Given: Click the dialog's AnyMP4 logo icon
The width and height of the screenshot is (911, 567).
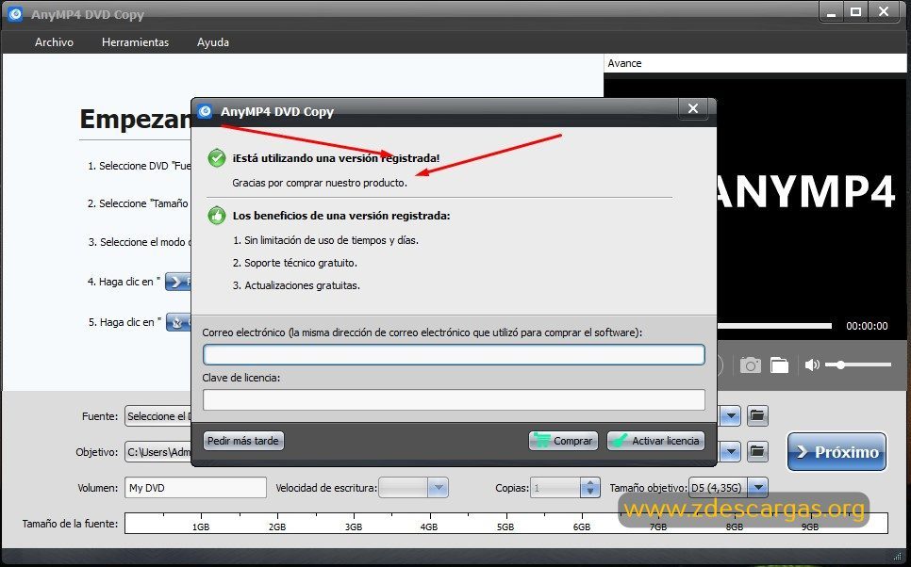Looking at the screenshot, I should coord(205,111).
